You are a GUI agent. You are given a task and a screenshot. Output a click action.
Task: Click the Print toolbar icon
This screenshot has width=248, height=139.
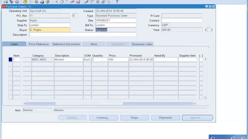(x=42, y=2)
